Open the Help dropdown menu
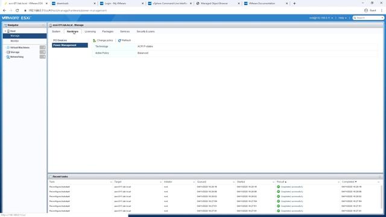The height and width of the screenshot is (217, 386). [x=342, y=18]
